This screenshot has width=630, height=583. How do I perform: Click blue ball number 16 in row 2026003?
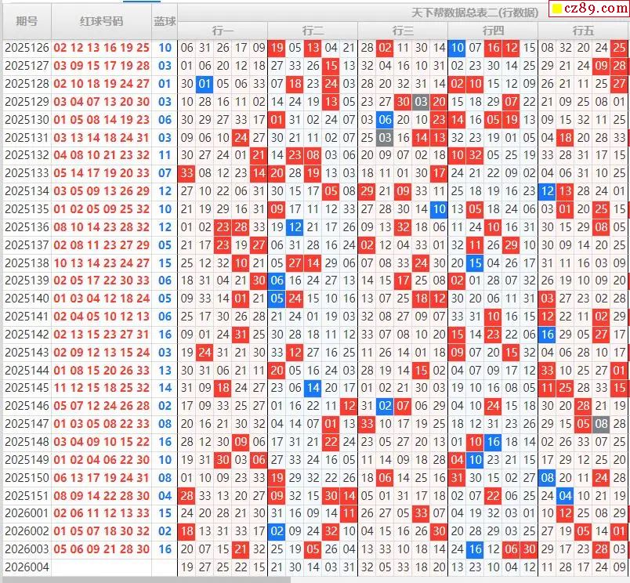165,549
